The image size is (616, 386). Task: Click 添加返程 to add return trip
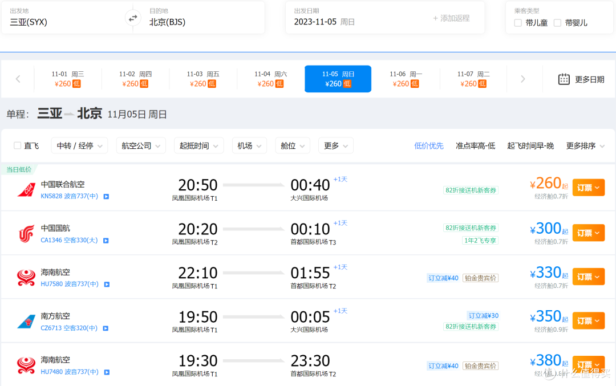tap(451, 18)
